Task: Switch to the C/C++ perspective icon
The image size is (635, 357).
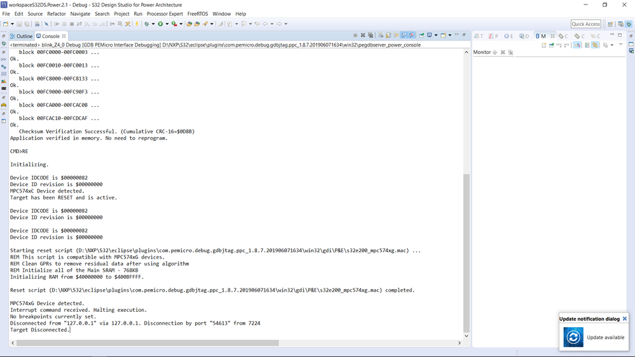Action: [621, 24]
